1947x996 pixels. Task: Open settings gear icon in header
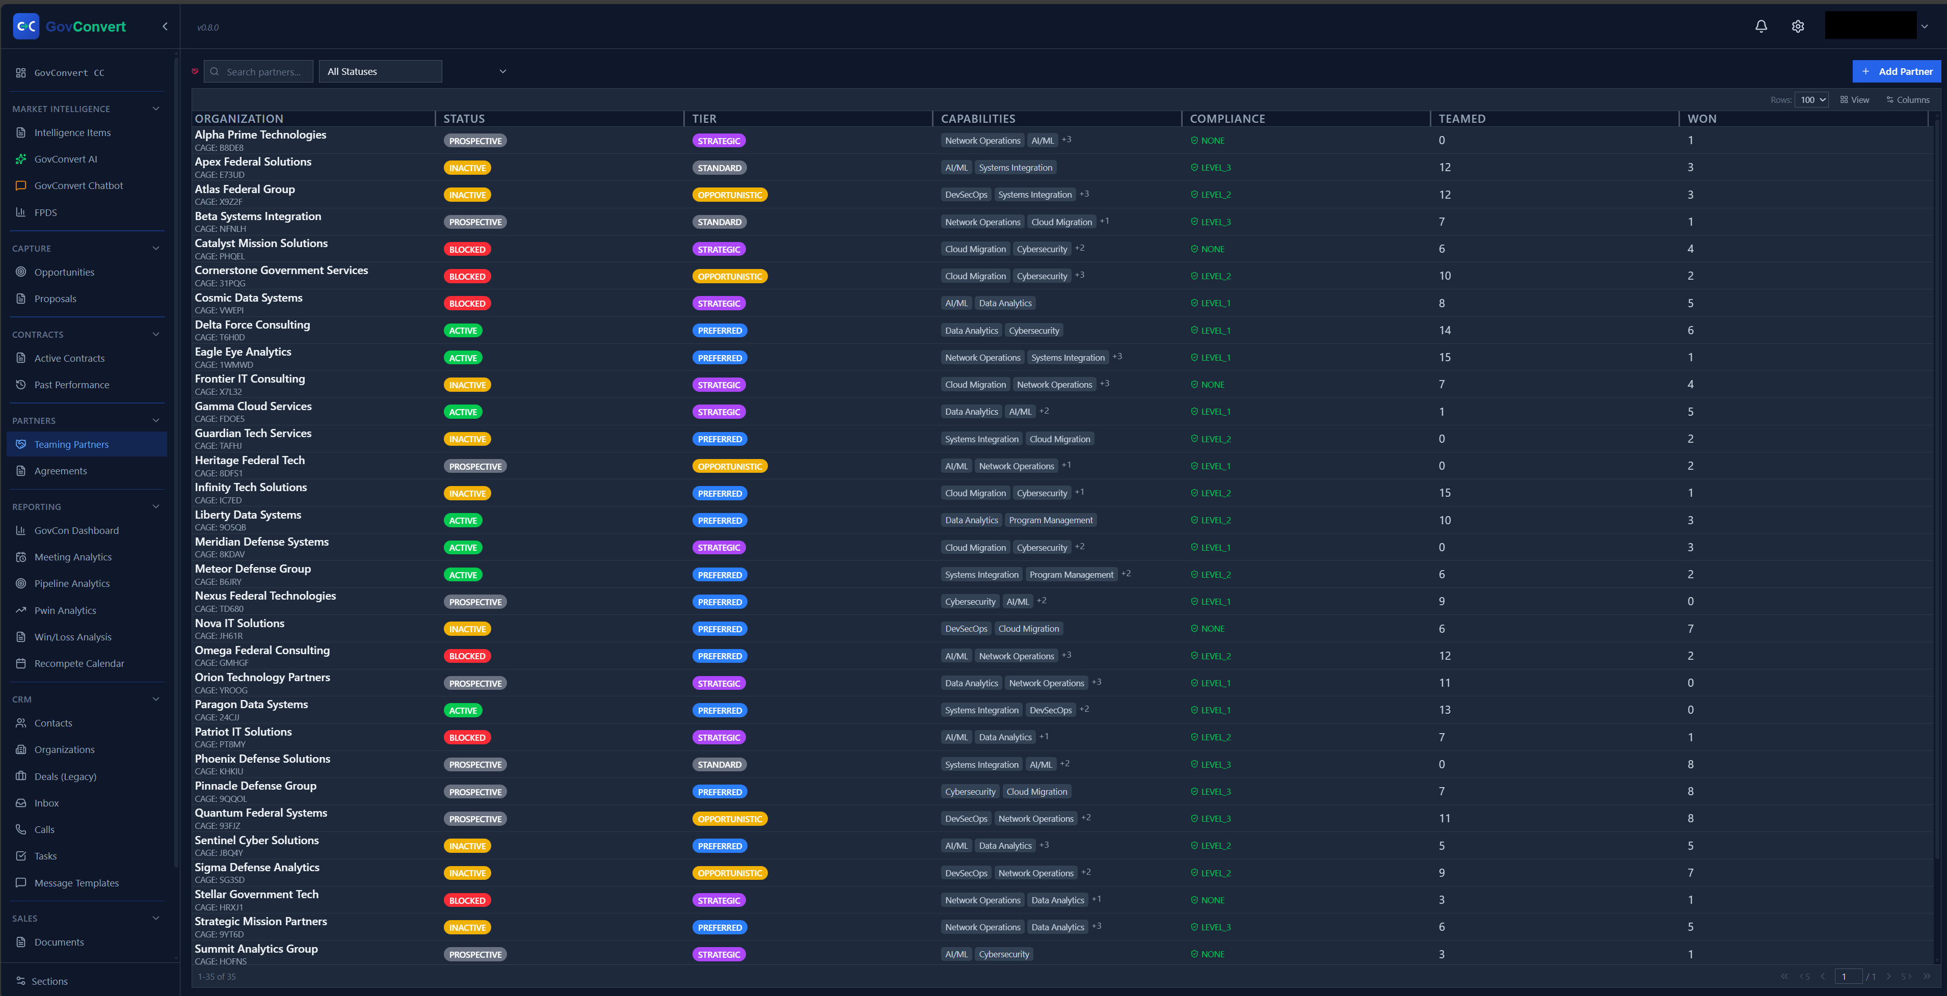coord(1797,26)
